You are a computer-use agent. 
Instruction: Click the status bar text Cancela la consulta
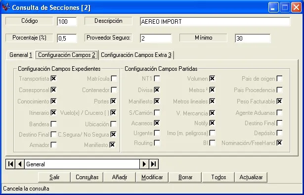[26, 189]
